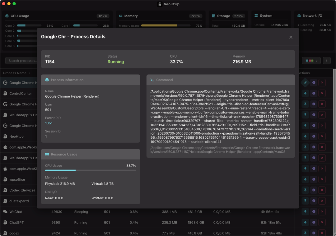The image size is (336, 236).
Task: Show info for the codex process
Action: pos(314,233)
